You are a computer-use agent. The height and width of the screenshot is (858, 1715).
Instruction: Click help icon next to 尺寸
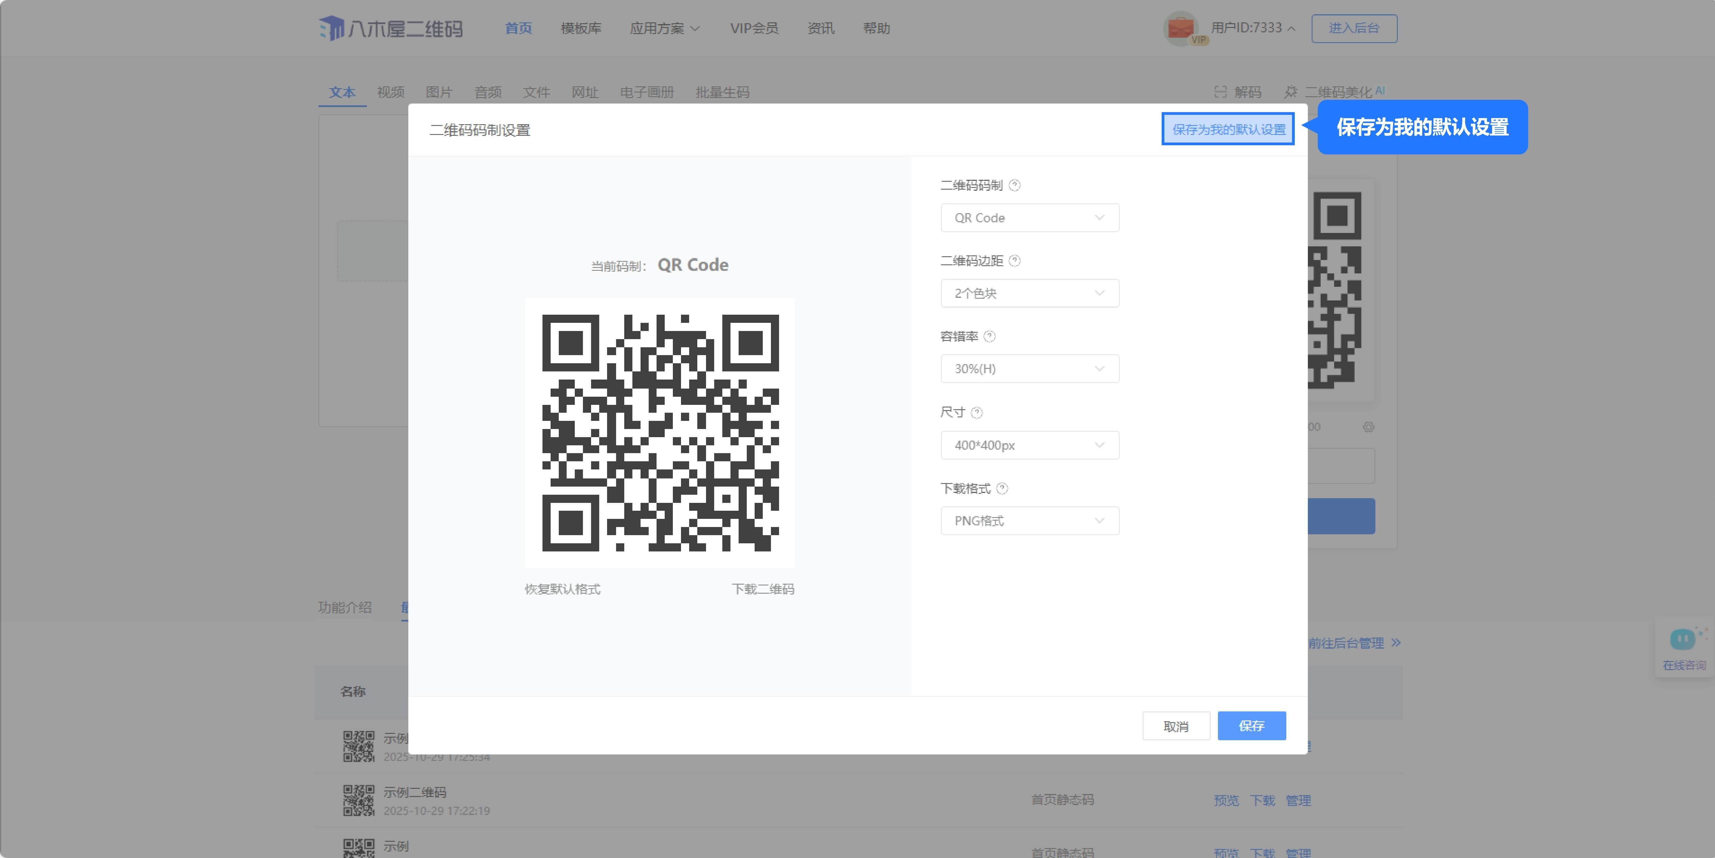pyautogui.click(x=977, y=413)
